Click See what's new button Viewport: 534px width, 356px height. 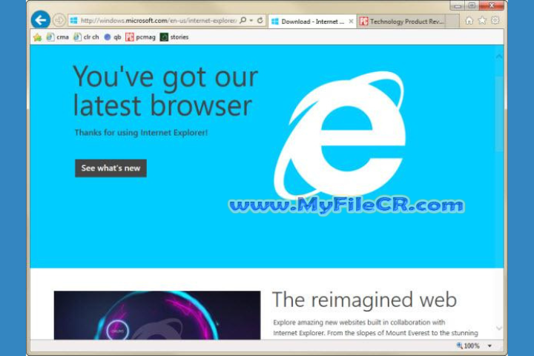(x=111, y=168)
